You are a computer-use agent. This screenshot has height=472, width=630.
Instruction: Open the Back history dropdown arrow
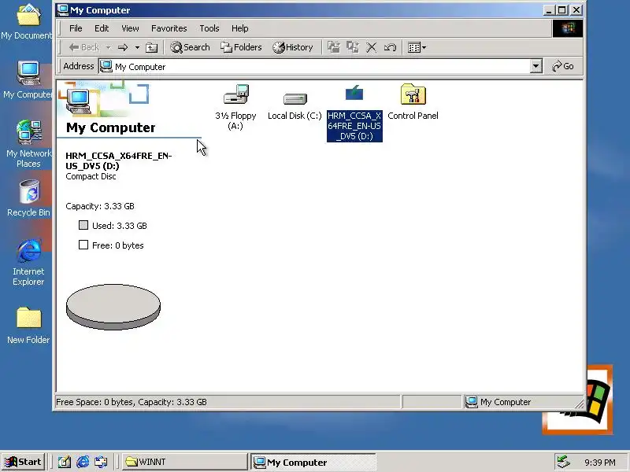click(x=108, y=47)
